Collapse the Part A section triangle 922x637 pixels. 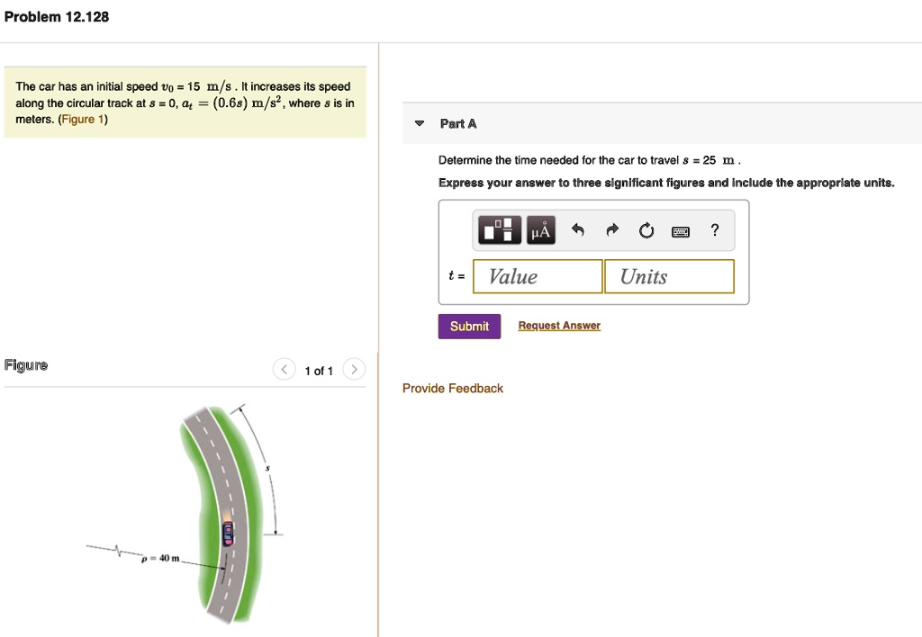(x=417, y=123)
